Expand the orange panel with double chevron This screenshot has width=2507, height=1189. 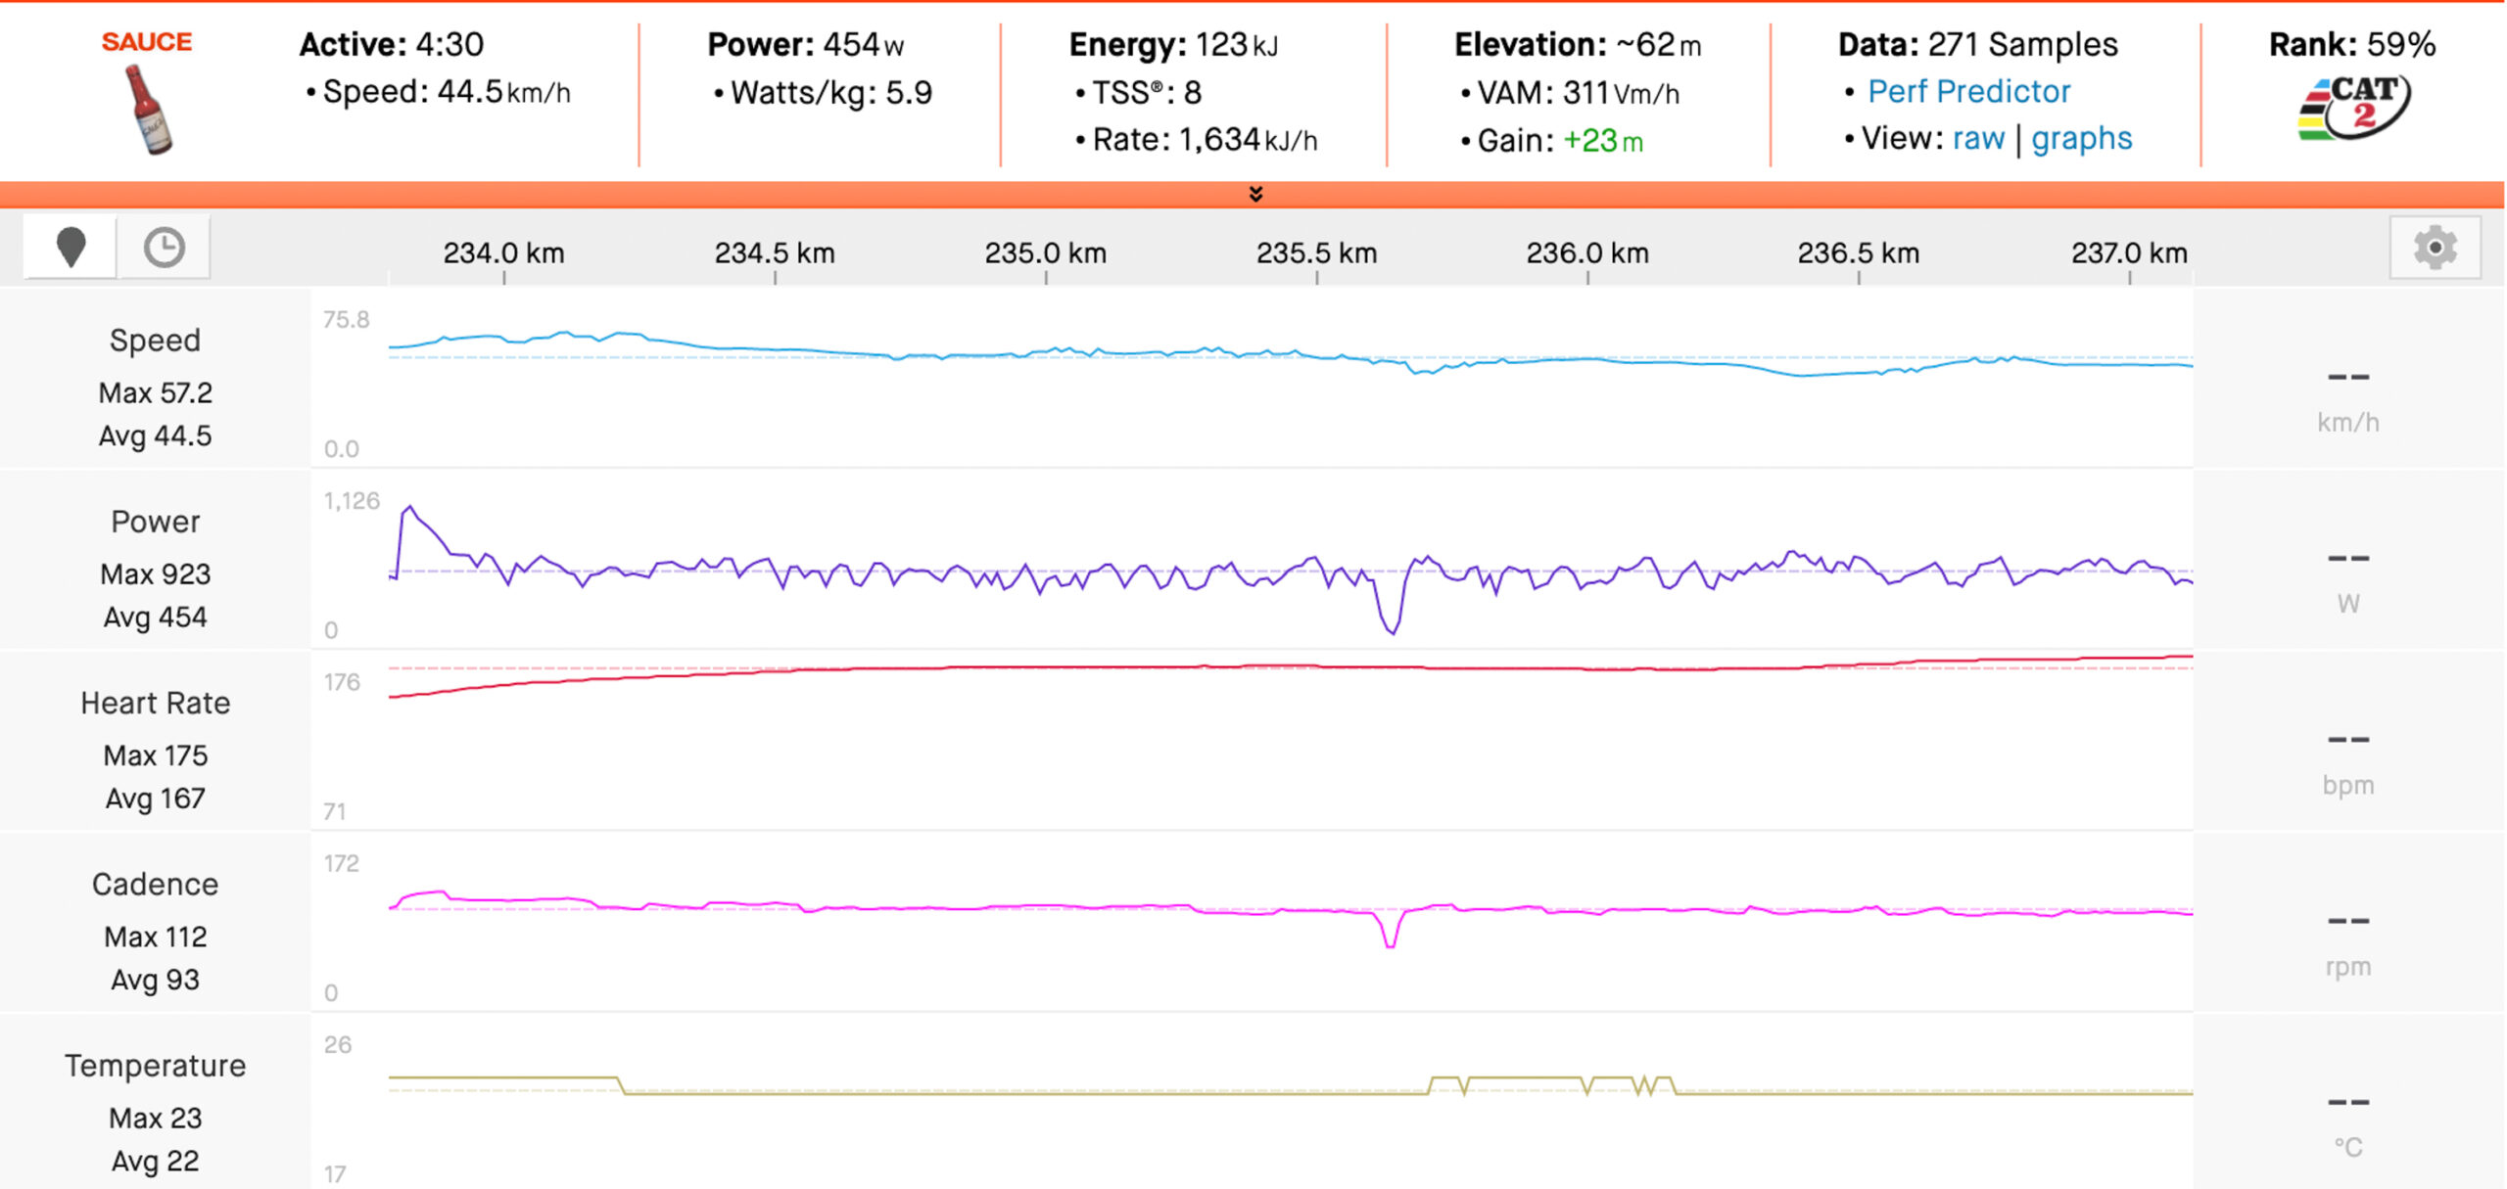tap(1255, 194)
